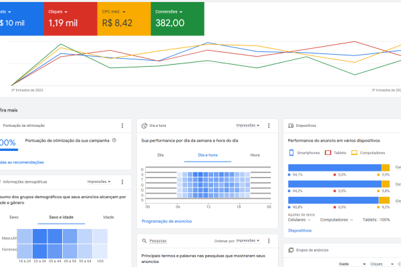Open the recomendações link
Image resolution: width=401 pixels, height=267 pixels.
22,162
